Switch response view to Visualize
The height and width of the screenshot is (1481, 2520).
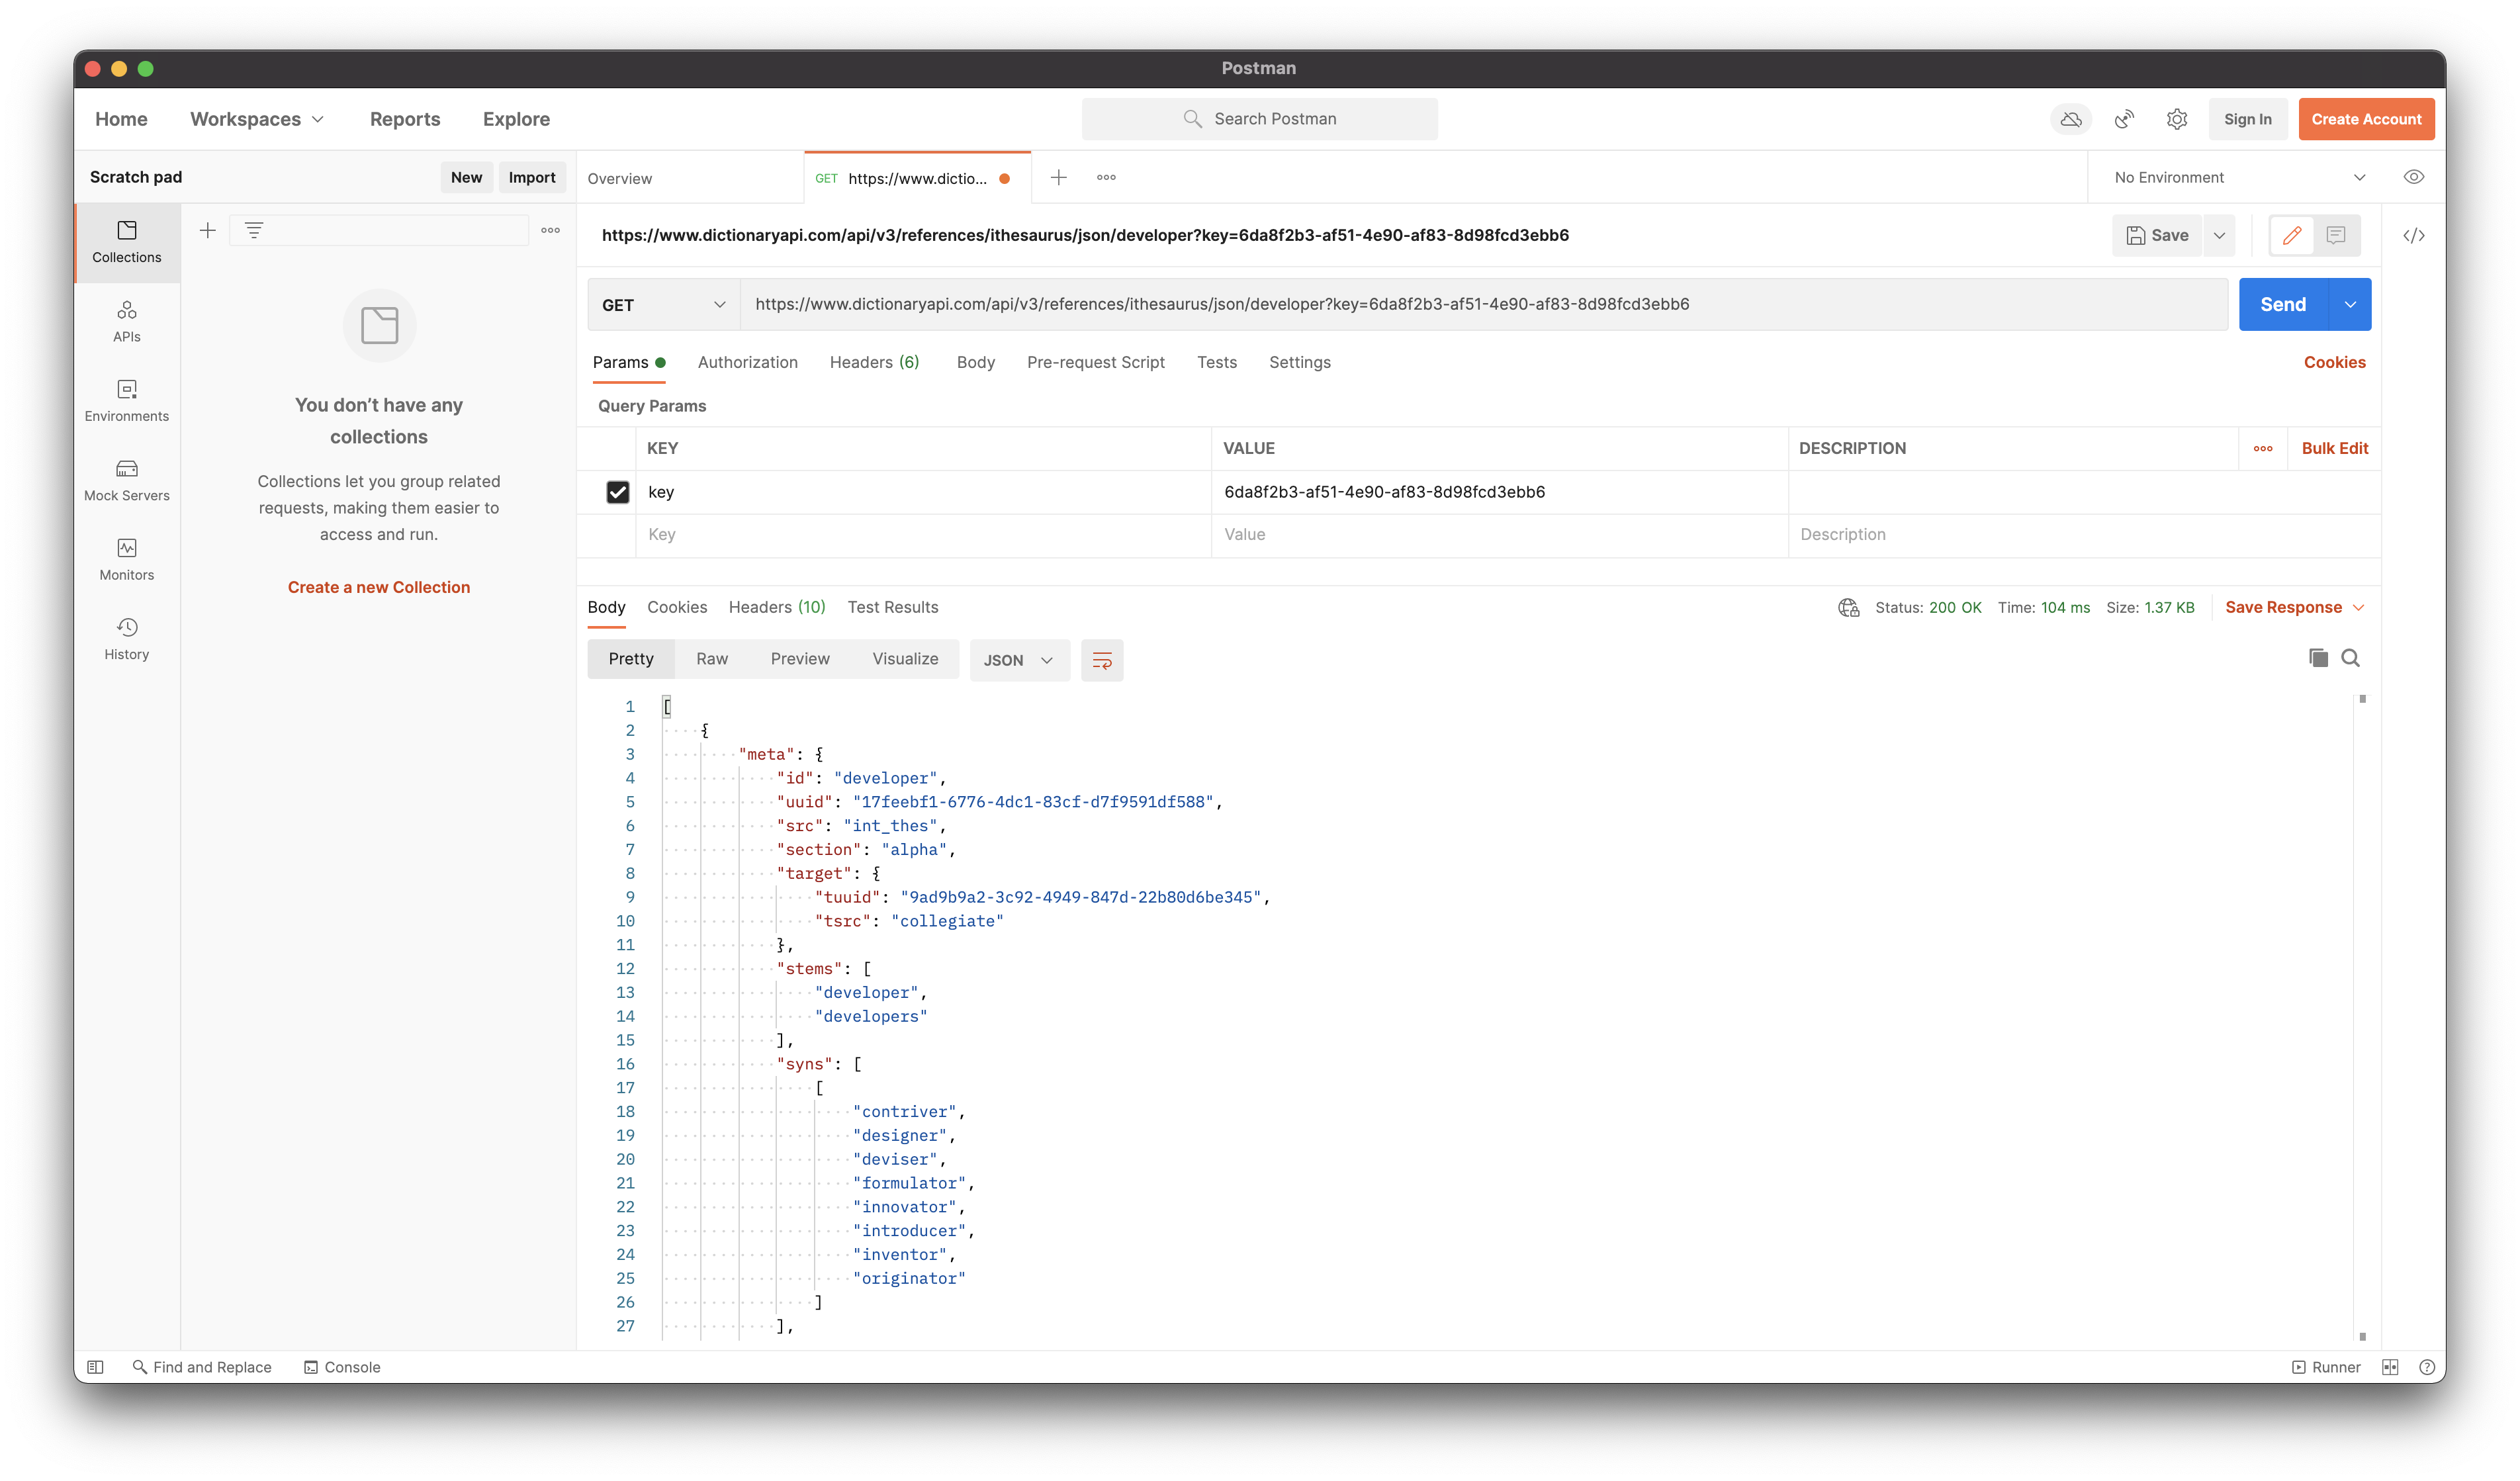click(905, 659)
